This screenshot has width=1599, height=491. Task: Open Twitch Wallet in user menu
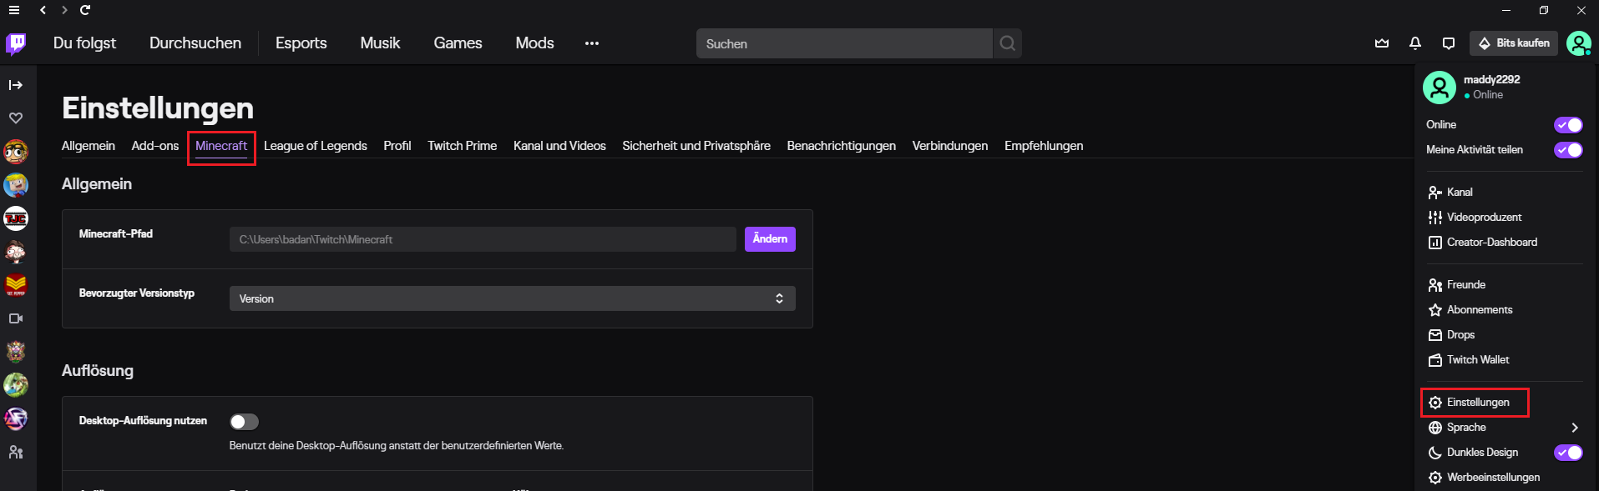tap(1469, 360)
